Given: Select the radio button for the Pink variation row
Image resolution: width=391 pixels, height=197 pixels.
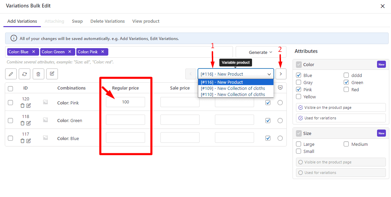Looking at the screenshot, I should tap(280, 102).
